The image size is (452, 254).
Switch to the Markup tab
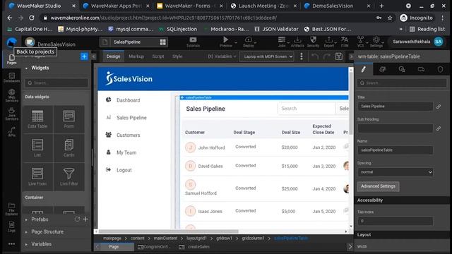tap(136, 56)
